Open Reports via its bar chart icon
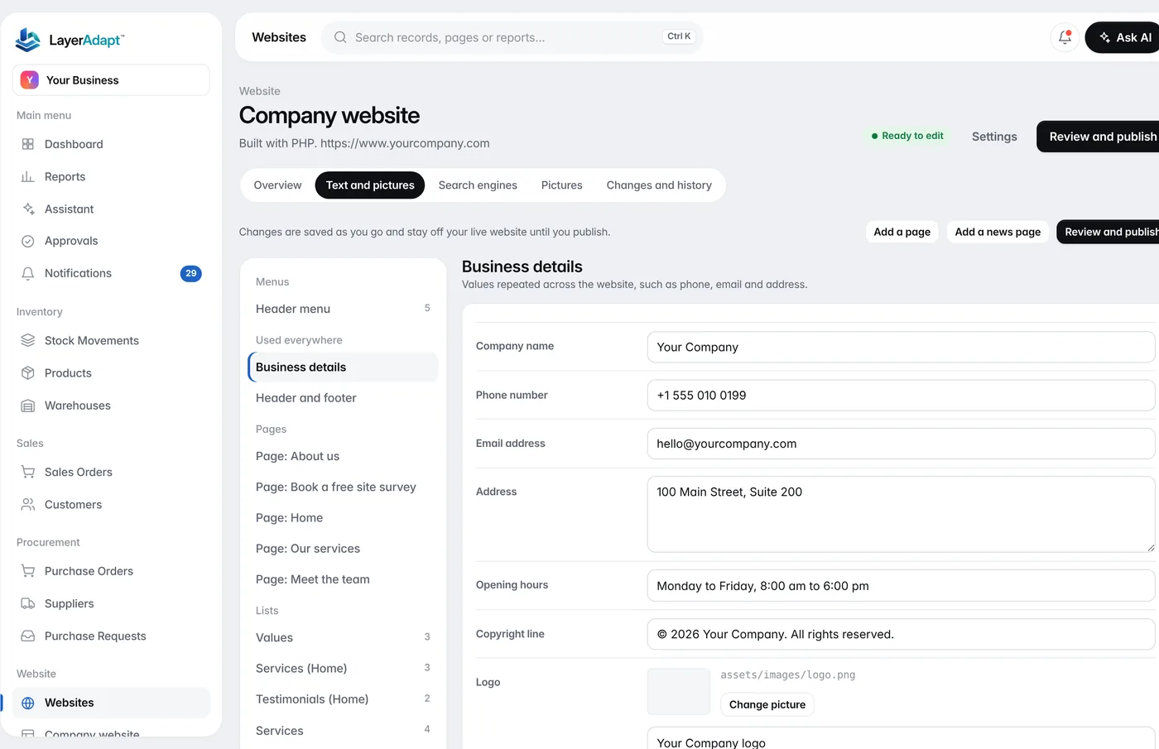The width and height of the screenshot is (1159, 749). pyautogui.click(x=28, y=176)
